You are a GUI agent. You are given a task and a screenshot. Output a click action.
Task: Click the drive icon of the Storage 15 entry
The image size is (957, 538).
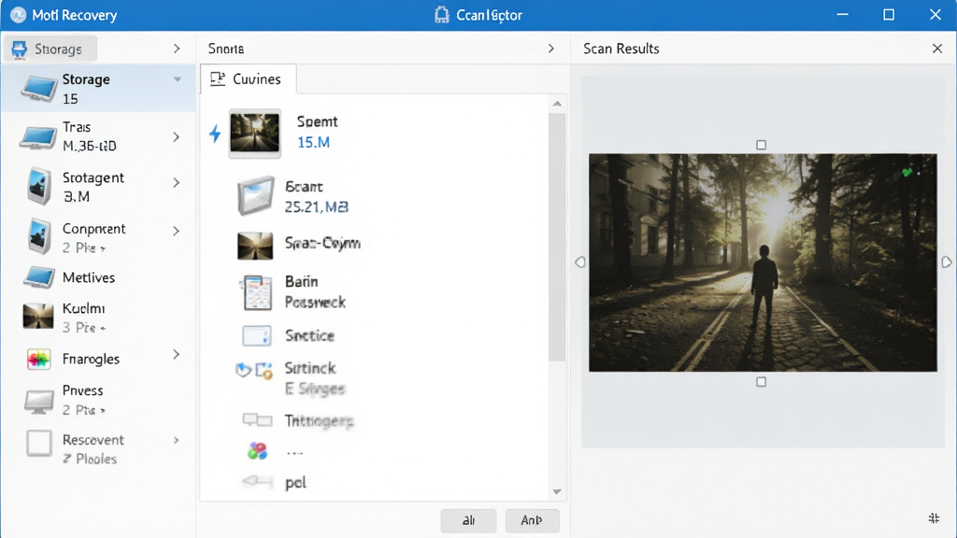39,89
